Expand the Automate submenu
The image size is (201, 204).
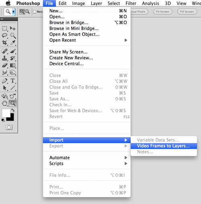(x=87, y=157)
